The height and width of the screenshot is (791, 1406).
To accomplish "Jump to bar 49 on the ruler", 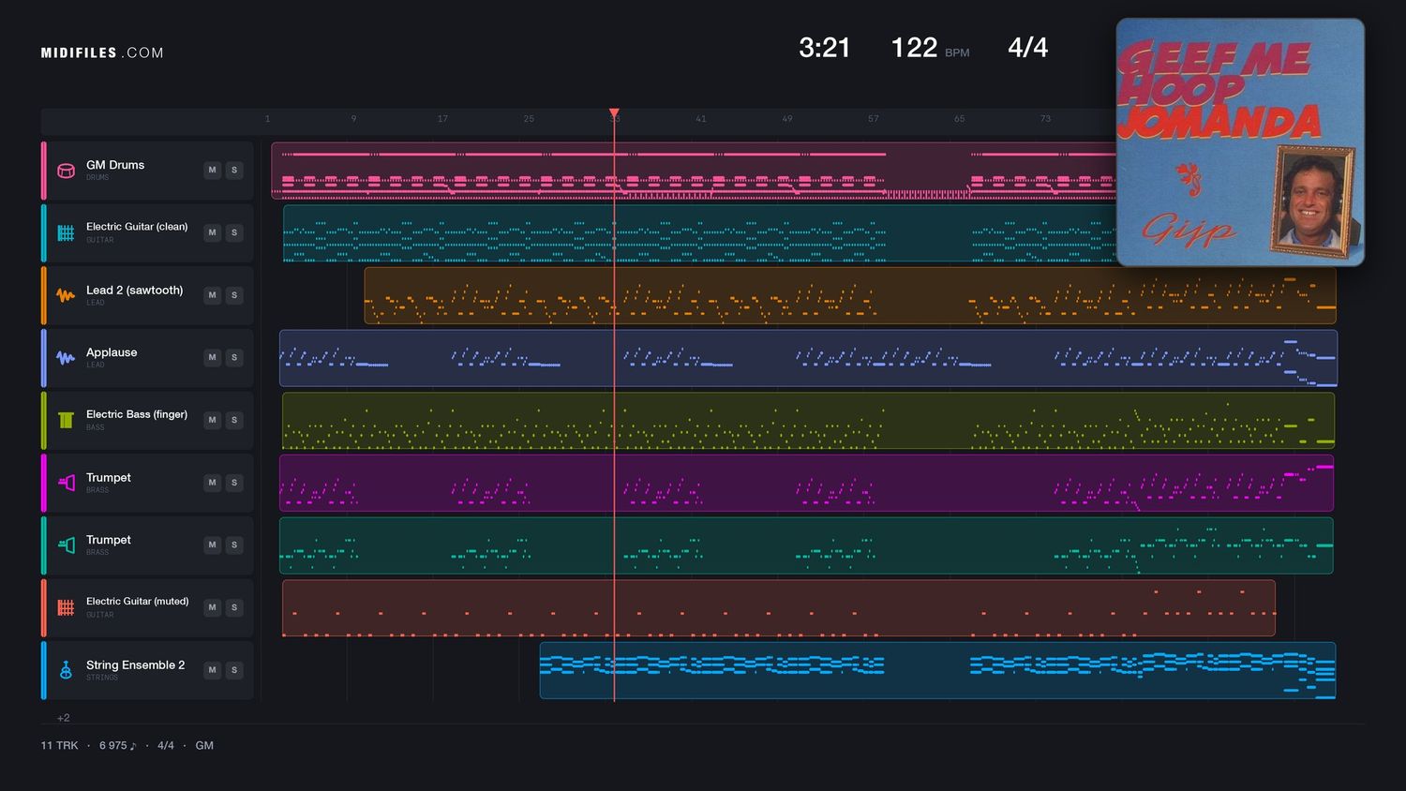I will 787,119.
